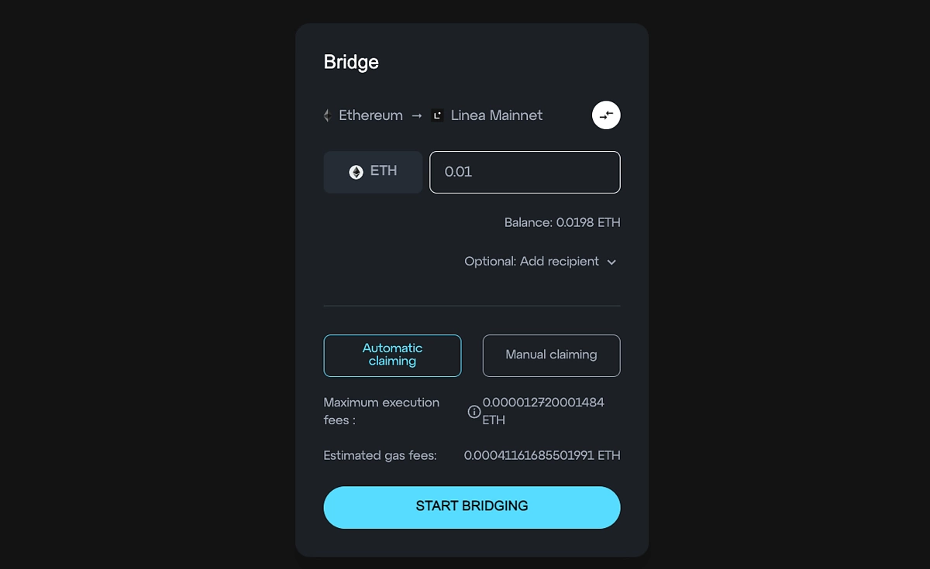Click the amount field showing 0.01
The image size is (930, 569).
click(x=525, y=172)
